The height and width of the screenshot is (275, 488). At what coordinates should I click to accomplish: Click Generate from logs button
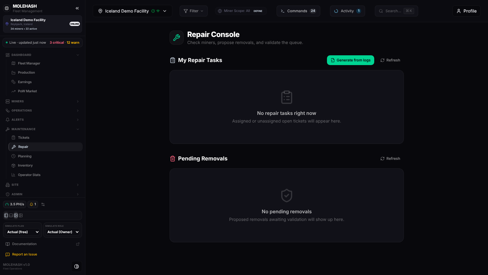click(x=350, y=60)
